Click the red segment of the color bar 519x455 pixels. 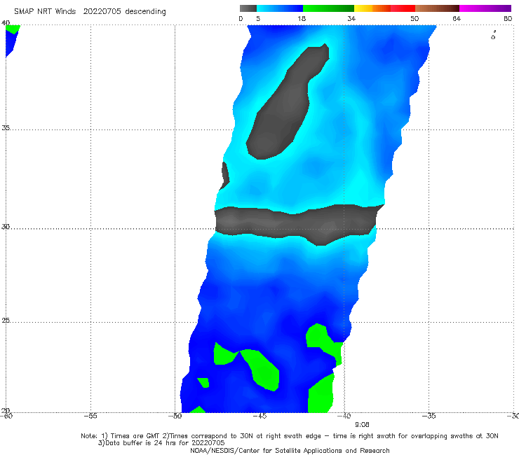point(403,8)
